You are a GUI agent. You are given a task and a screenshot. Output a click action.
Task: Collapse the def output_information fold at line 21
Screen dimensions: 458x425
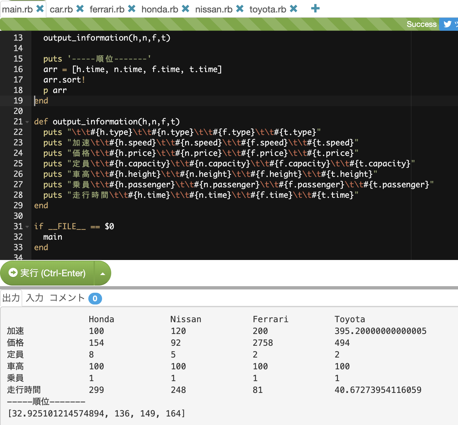(x=27, y=122)
